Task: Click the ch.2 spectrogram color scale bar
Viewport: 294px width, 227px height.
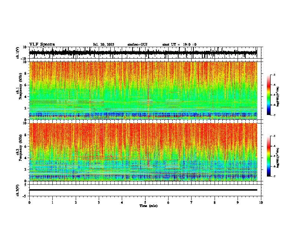Action: point(268,156)
